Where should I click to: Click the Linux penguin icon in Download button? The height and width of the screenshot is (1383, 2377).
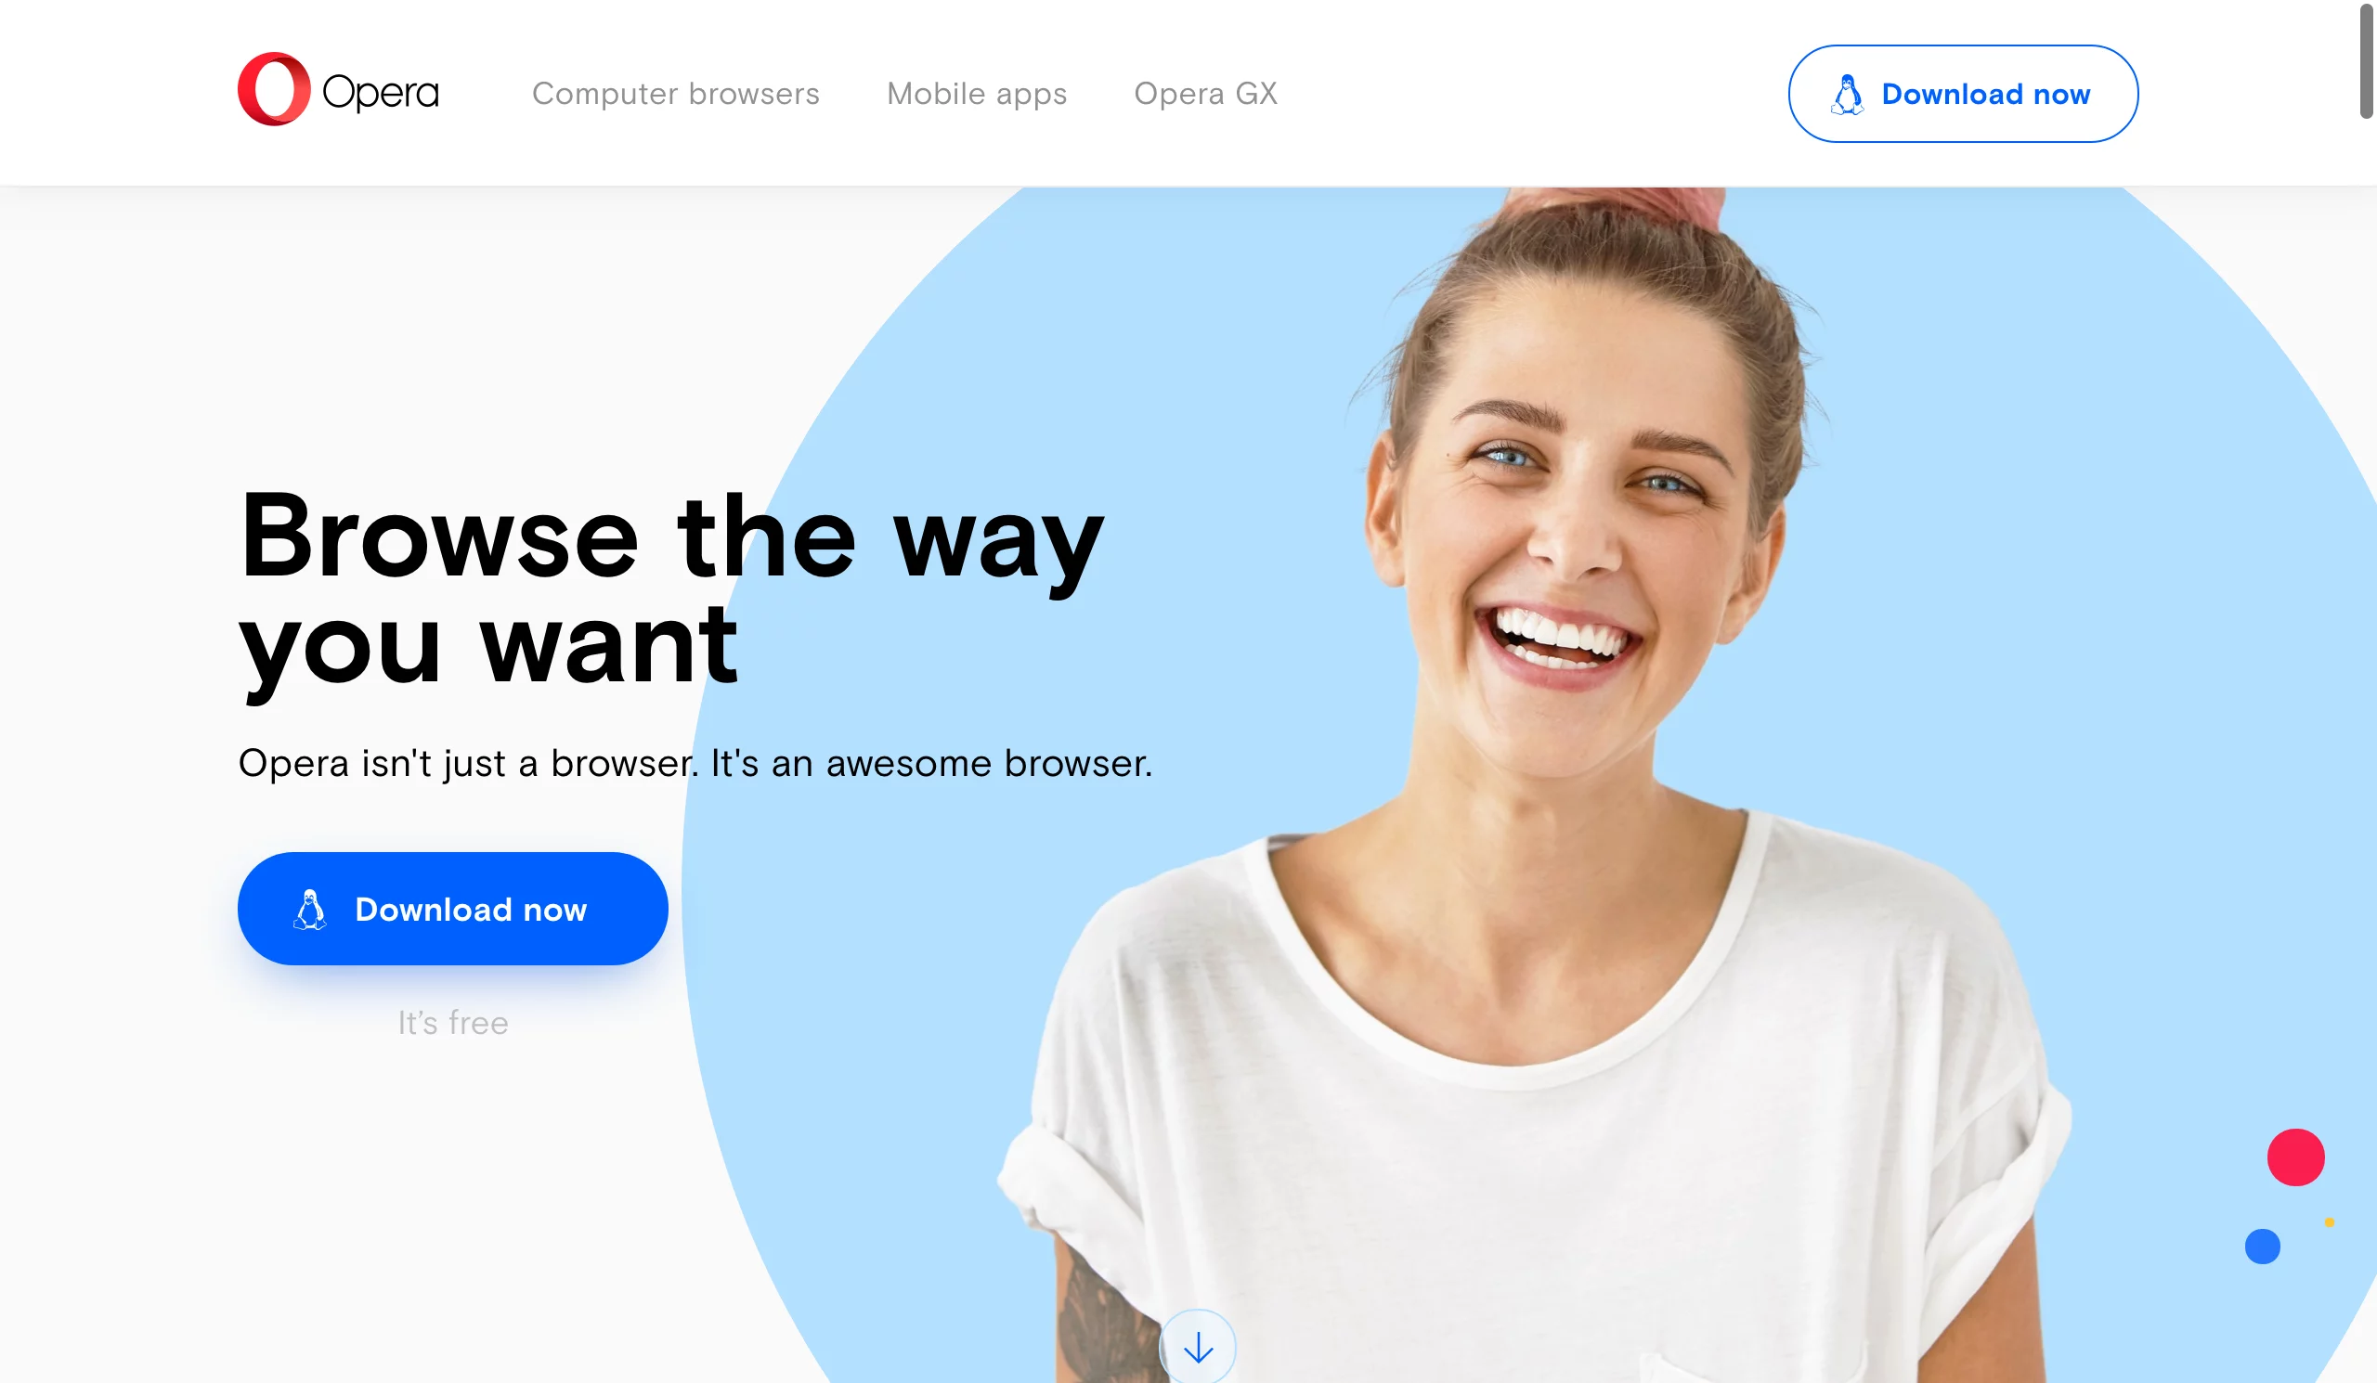click(x=311, y=907)
